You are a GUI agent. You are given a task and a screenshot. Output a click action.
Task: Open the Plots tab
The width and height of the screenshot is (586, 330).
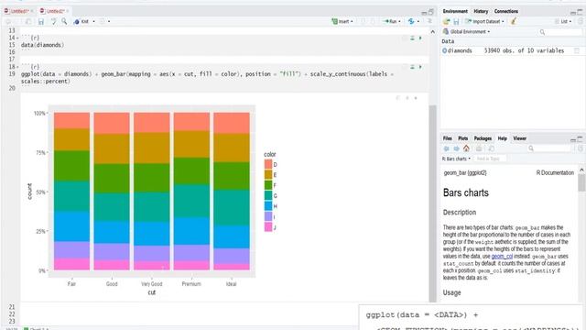(x=462, y=138)
